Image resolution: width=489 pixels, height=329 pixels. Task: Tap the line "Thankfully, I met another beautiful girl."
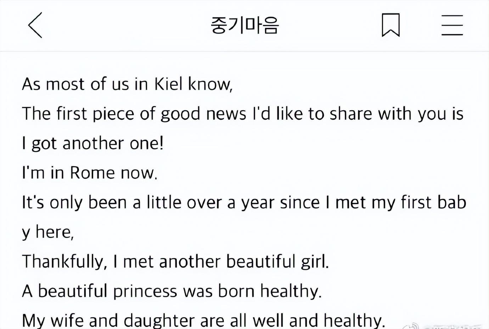pyautogui.click(x=175, y=262)
